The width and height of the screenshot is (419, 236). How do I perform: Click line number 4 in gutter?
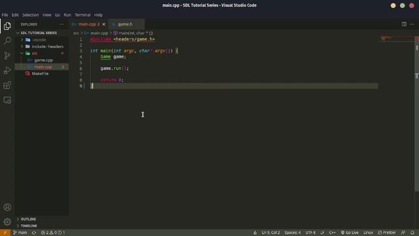[81, 57]
